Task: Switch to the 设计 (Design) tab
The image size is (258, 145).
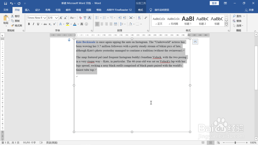Action: (37, 10)
